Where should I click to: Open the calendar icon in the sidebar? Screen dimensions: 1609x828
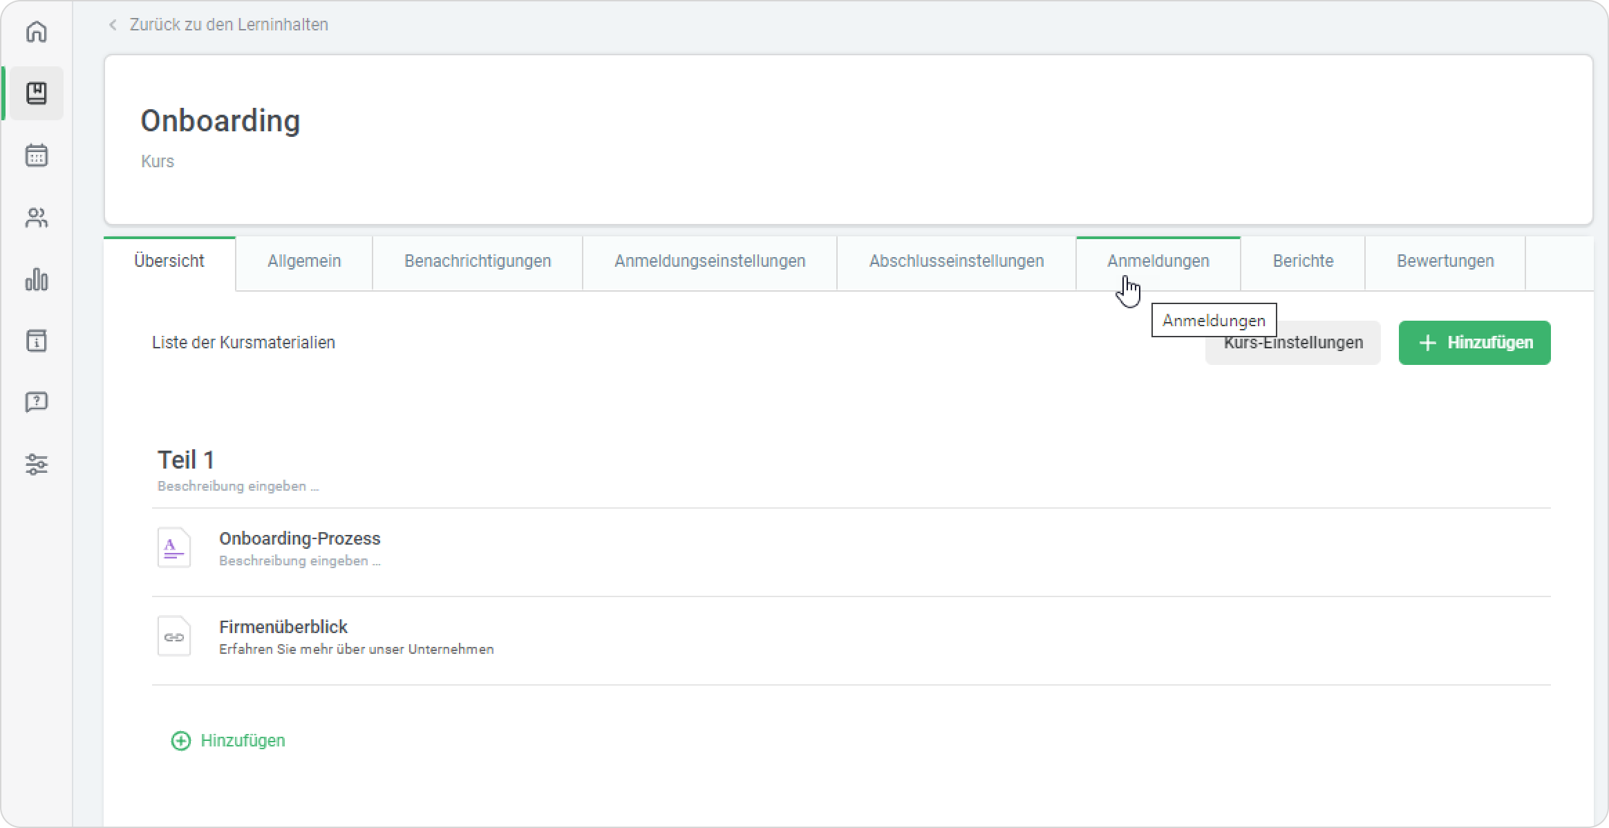[37, 155]
